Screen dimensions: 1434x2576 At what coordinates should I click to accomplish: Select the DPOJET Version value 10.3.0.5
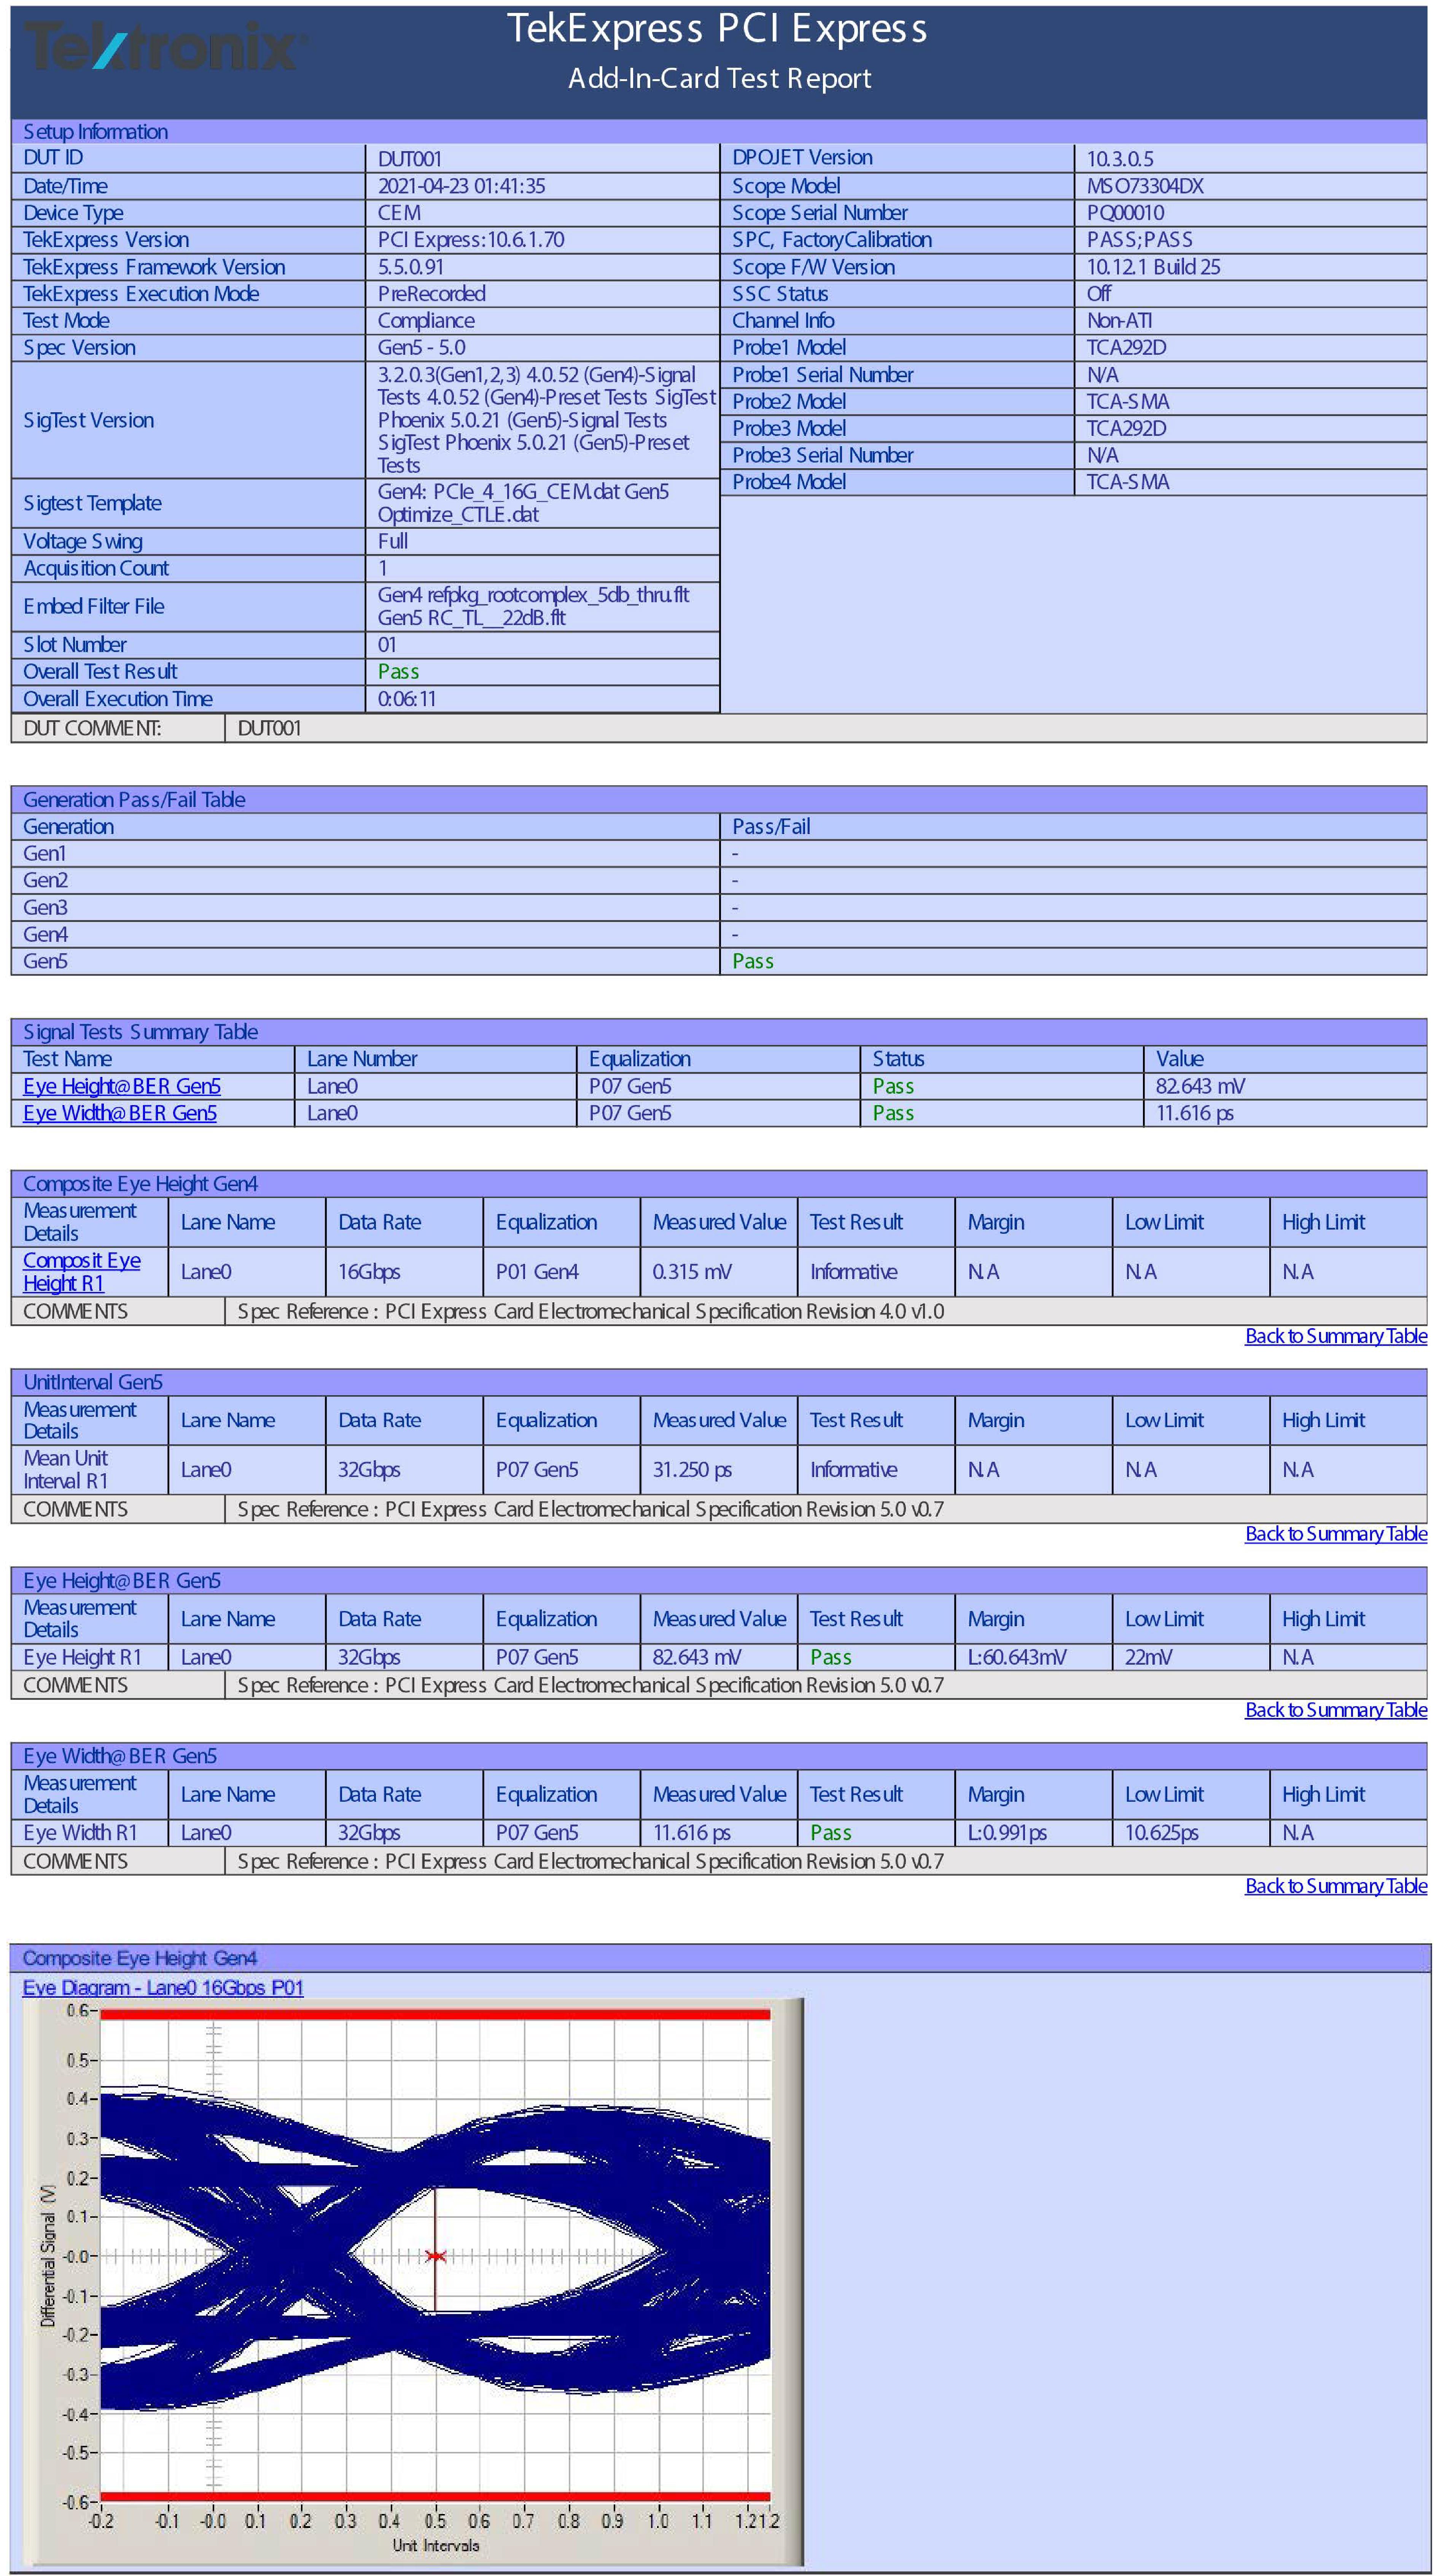pos(1120,159)
